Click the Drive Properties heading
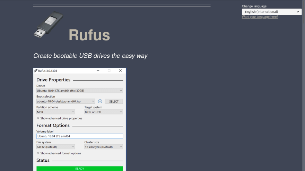This screenshot has height=171, width=305. pos(53,80)
